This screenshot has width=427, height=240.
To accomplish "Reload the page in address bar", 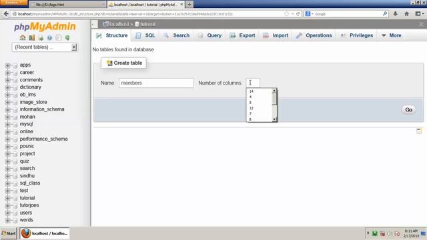I will pos(298,13).
